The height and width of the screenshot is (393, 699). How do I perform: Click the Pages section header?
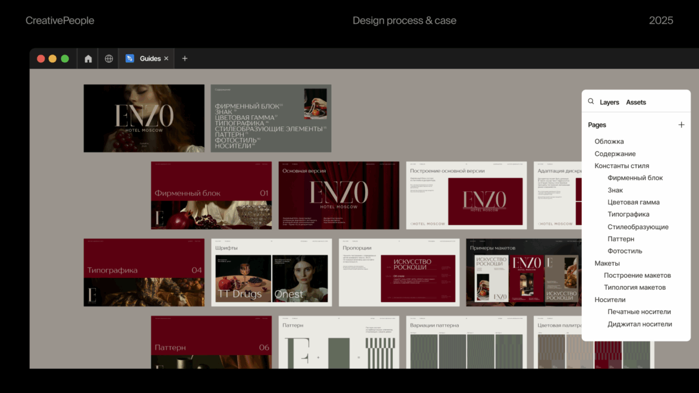click(597, 125)
